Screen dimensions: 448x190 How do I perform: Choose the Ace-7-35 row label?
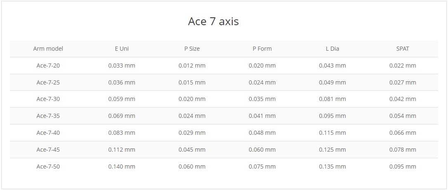(x=48, y=116)
